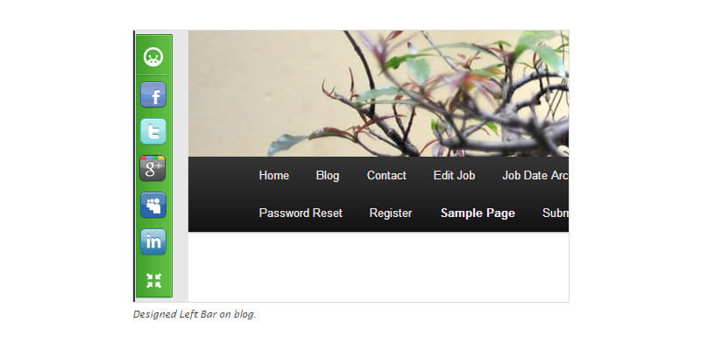
Task: Select Edit Job in navigation
Action: tap(454, 176)
